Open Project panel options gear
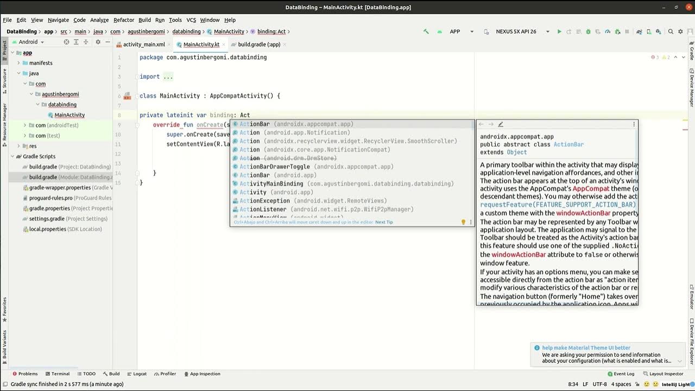 click(x=98, y=42)
